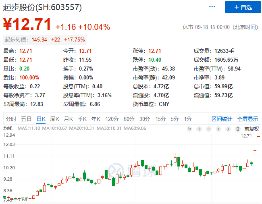This screenshot has width=262, height=204.
Task: Click the 7.68 low price chart marker
Action: point(23,200)
